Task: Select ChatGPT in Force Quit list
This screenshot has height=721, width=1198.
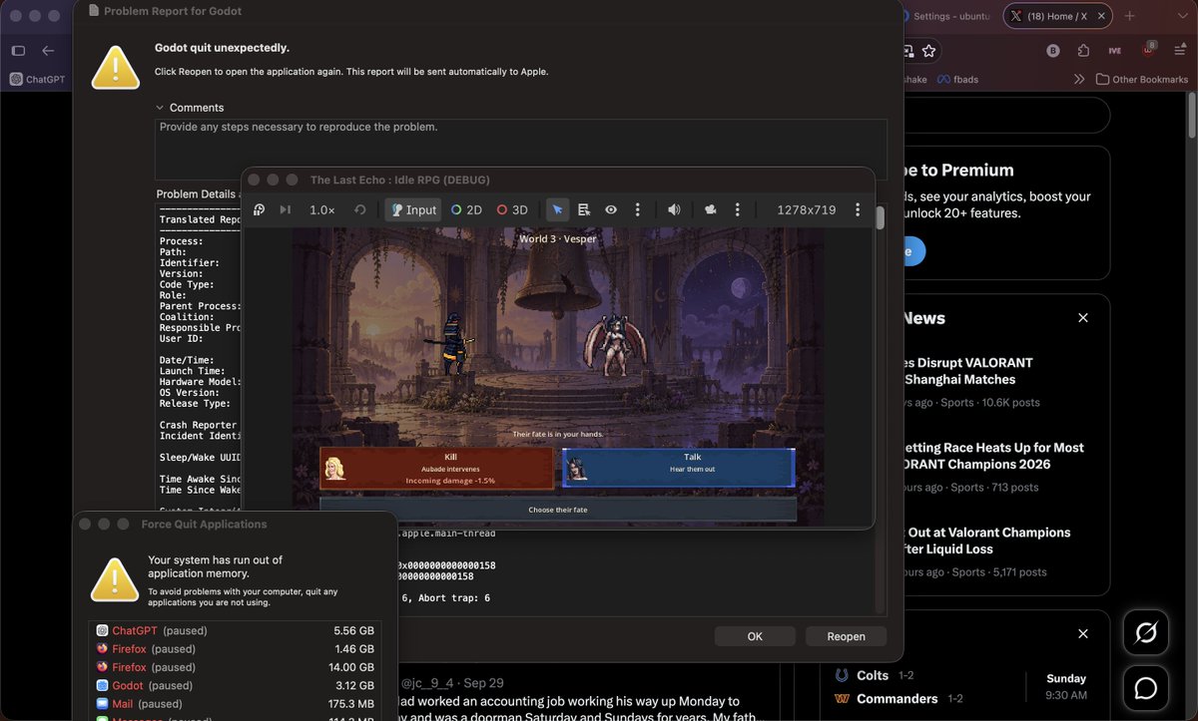Action: [x=234, y=631]
